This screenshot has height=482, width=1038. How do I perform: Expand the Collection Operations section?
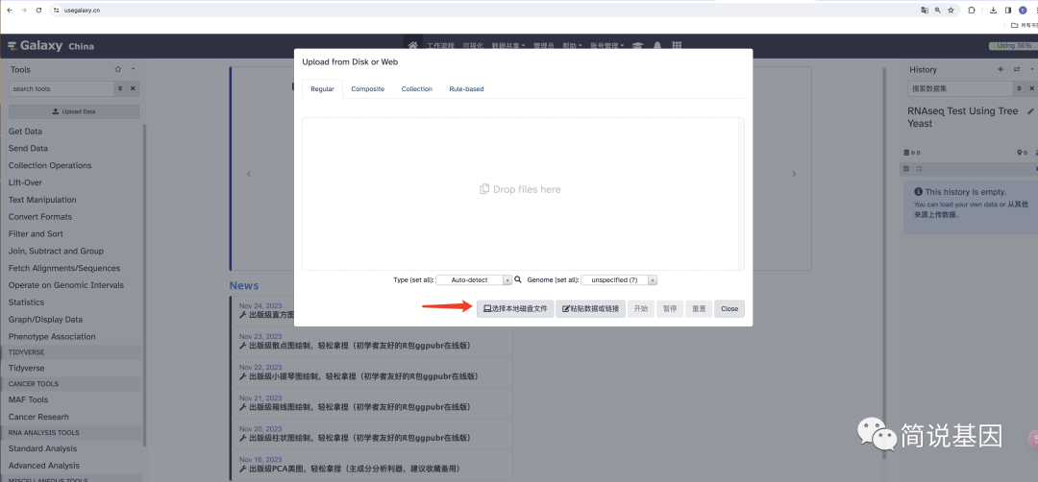[50, 165]
